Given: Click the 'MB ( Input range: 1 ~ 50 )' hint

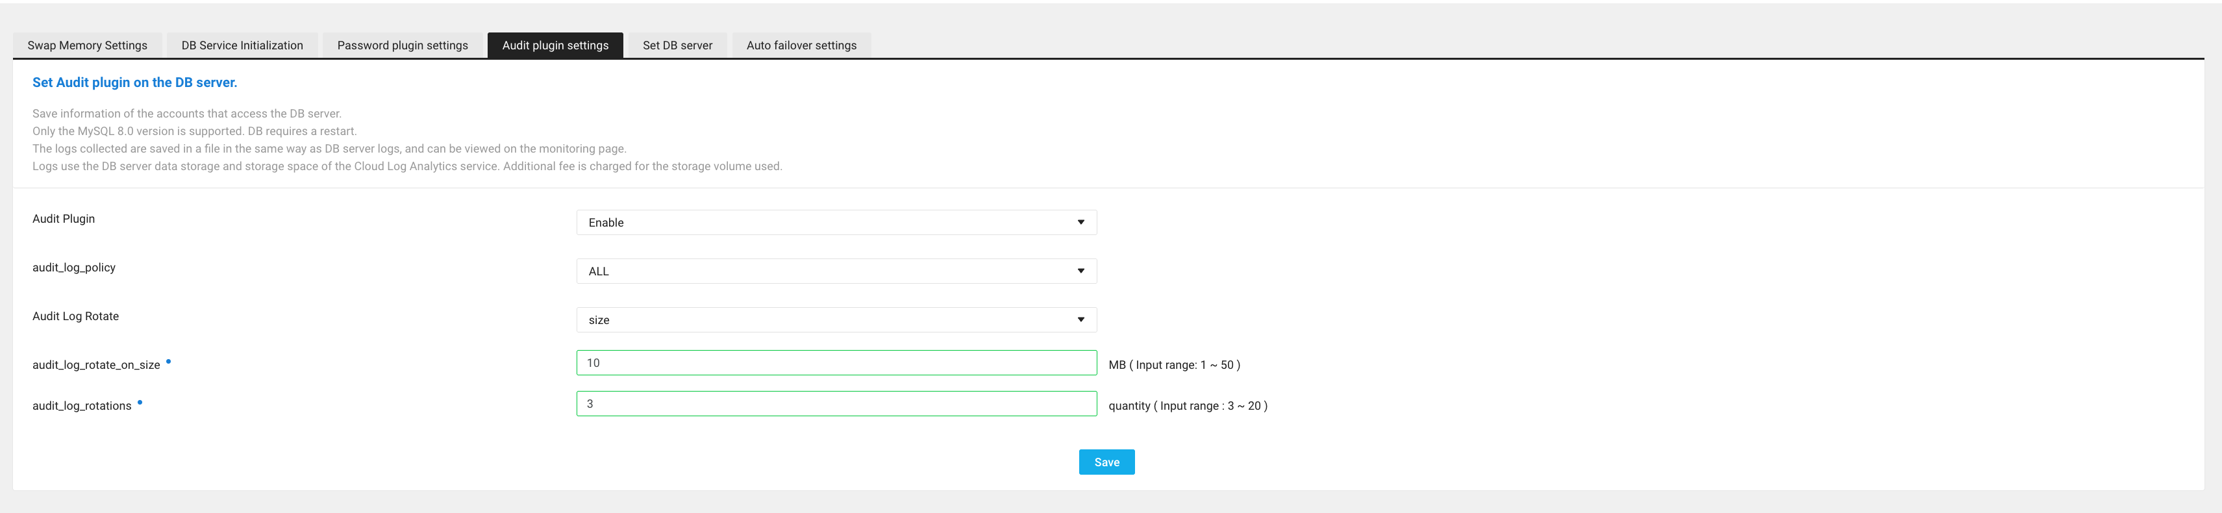Looking at the screenshot, I should click(1175, 365).
